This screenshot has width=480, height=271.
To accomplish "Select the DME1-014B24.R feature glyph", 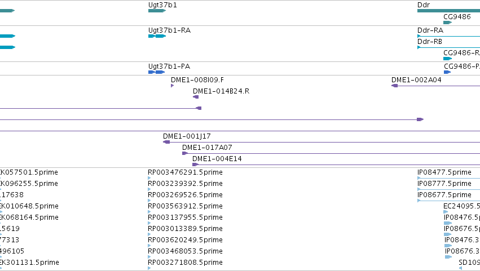I will 196,97.
